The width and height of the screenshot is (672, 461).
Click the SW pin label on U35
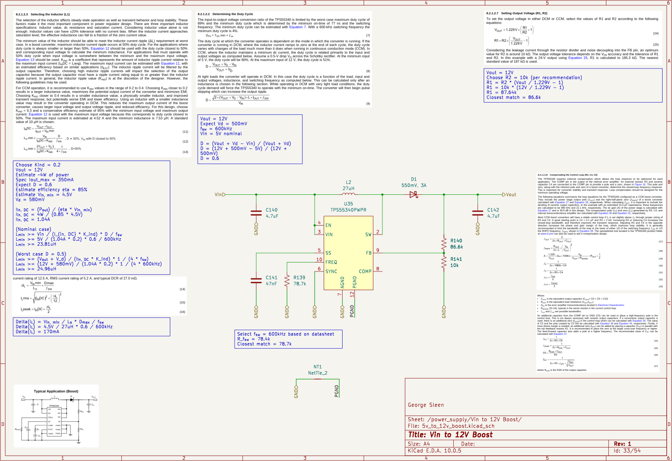[368, 235]
